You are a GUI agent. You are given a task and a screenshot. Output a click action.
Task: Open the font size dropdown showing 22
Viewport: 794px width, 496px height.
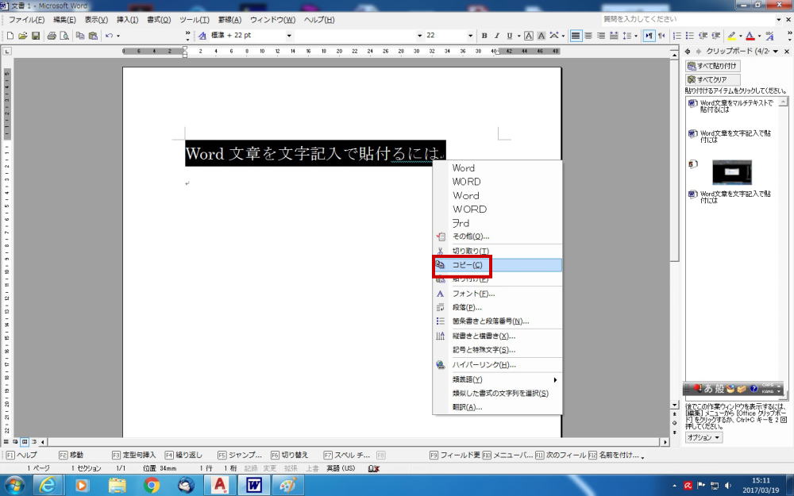point(470,36)
